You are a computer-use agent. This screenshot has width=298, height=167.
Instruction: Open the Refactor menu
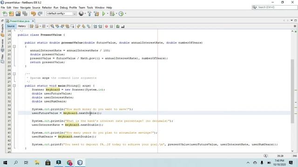[47, 7]
